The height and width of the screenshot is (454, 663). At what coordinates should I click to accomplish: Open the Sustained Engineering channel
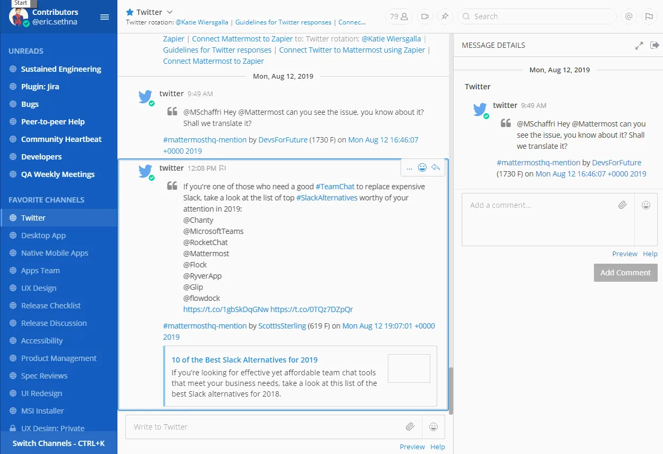[61, 69]
